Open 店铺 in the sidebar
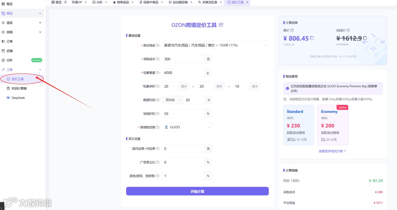The width and height of the screenshot is (397, 210). (x=22, y=51)
